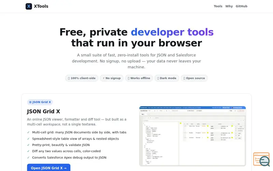The width and height of the screenshot is (273, 171).
Task: Click the gradient 'developer tools' headline text
Action: pyautogui.click(x=172, y=32)
